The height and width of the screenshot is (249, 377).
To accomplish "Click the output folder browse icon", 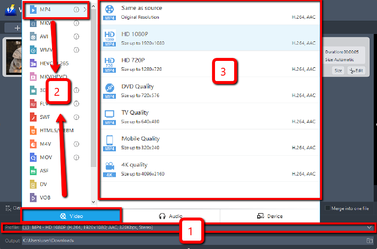I will coord(369,240).
